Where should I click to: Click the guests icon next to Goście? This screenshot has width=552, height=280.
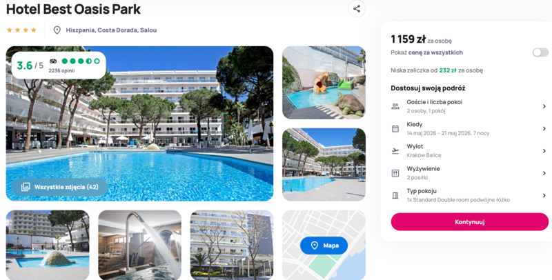click(x=395, y=106)
